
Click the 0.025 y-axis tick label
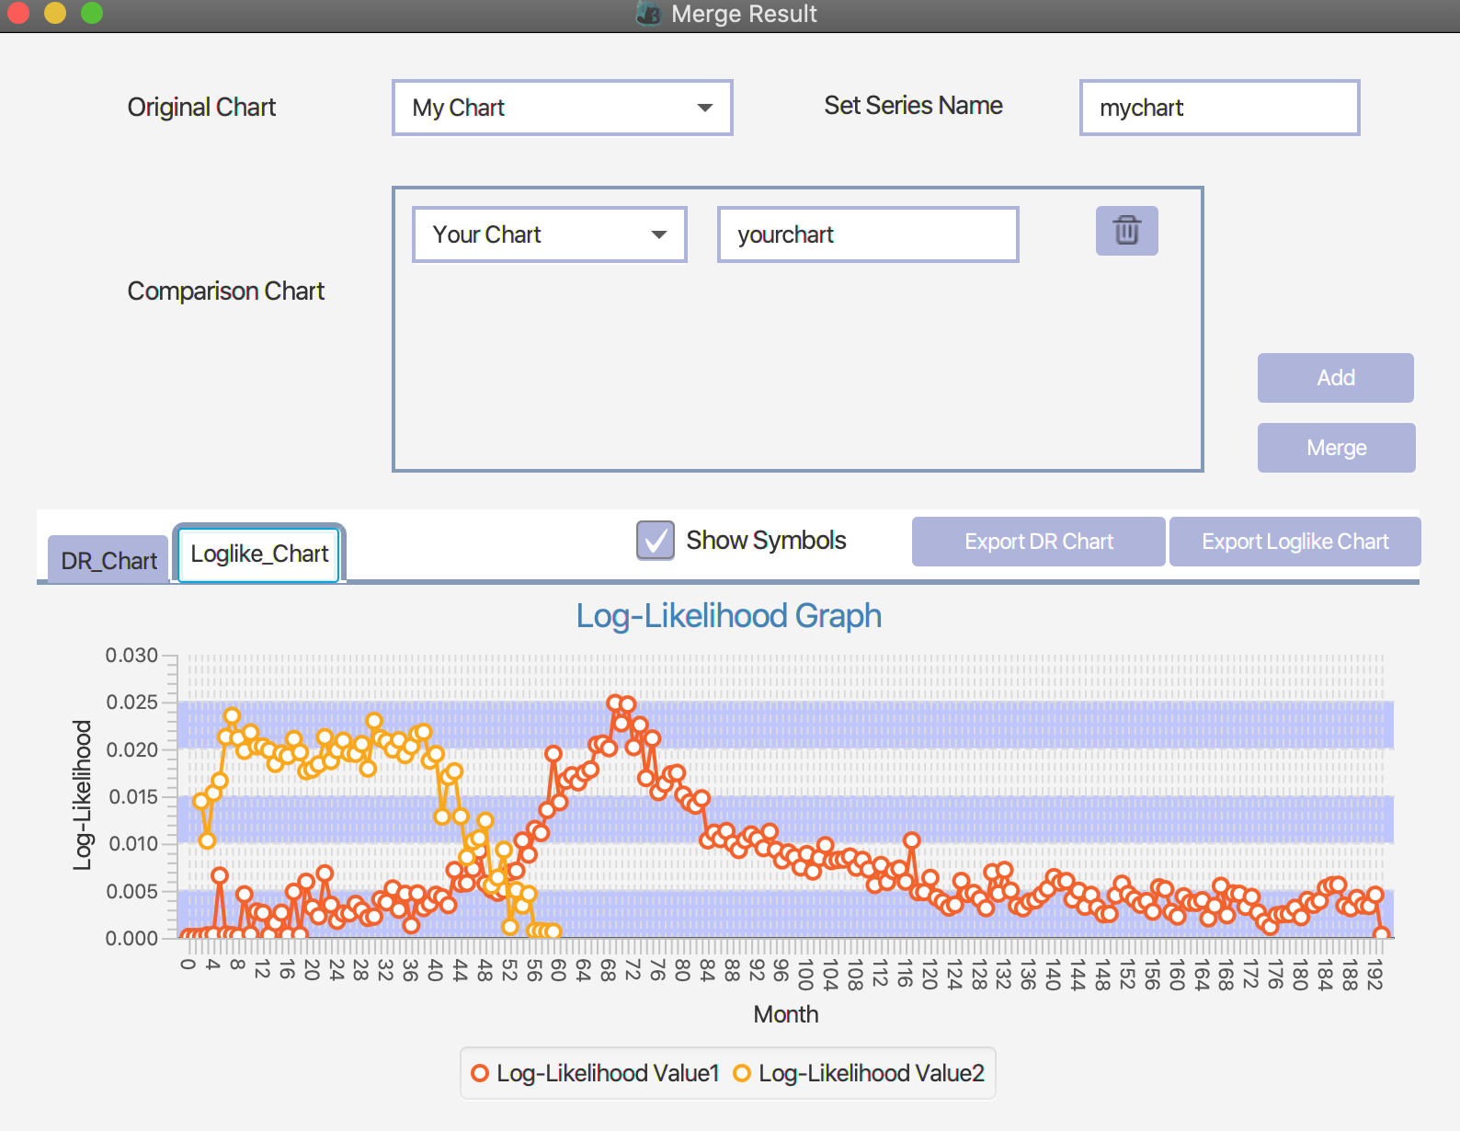coord(131,703)
